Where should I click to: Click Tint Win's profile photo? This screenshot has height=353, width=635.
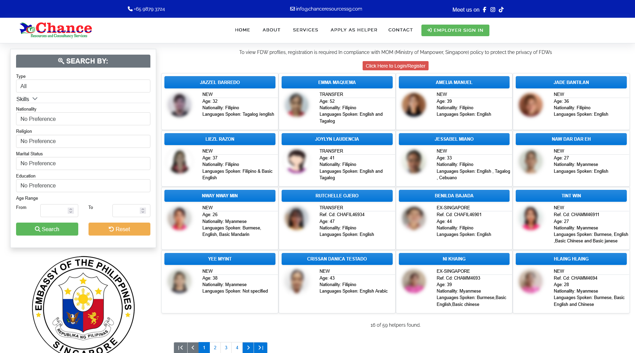[x=531, y=218]
